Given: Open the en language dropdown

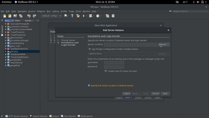Looking at the screenshot, I should (185, 2).
